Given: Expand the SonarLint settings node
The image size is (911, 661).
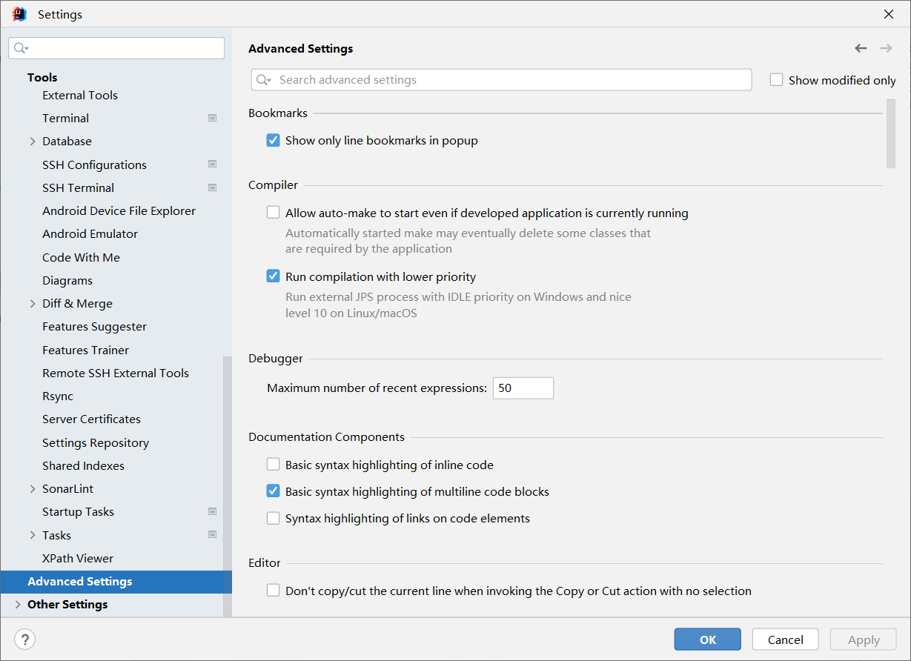Looking at the screenshot, I should click(x=33, y=488).
